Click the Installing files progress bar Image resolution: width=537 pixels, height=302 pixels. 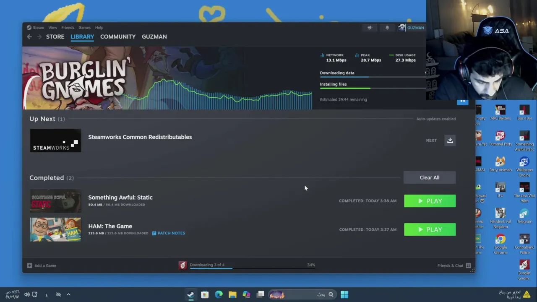[373, 89]
